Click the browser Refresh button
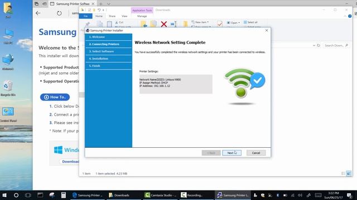 (x=59, y=13)
